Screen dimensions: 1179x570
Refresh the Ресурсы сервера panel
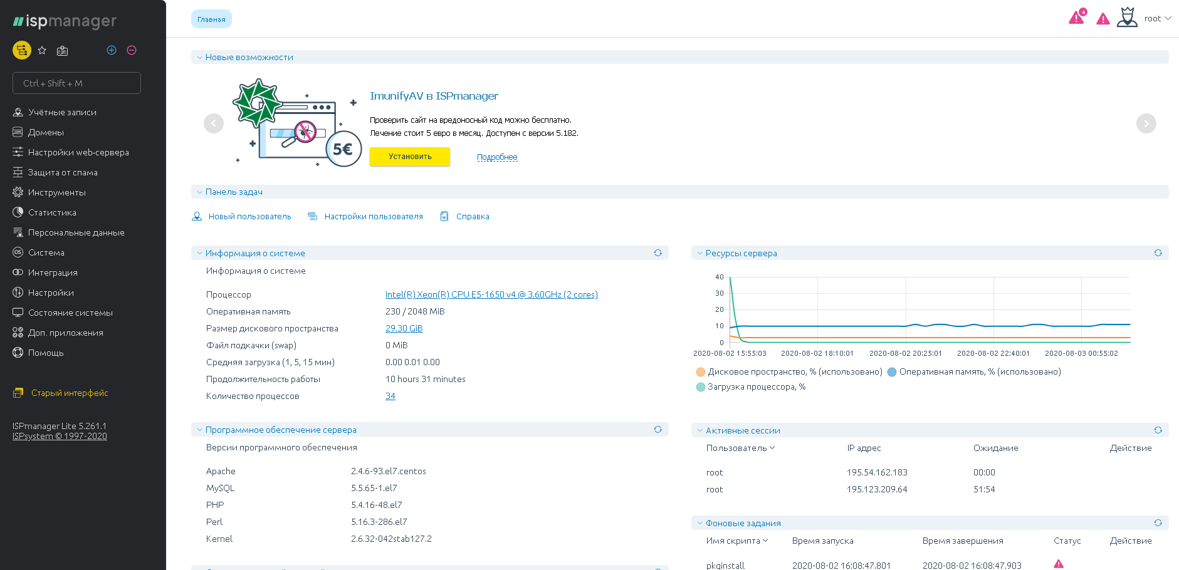(1158, 253)
